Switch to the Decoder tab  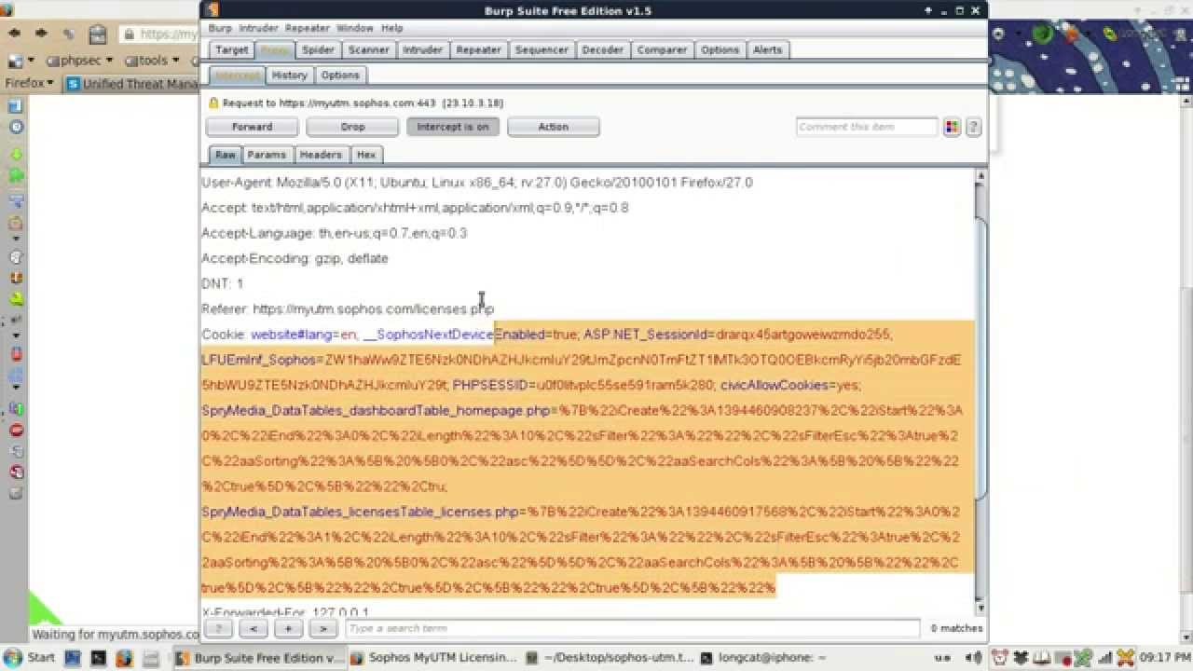(x=603, y=50)
